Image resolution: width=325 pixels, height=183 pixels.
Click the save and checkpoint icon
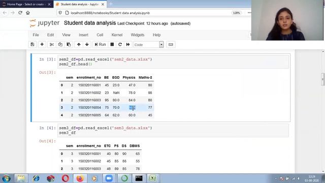[x=32, y=44]
